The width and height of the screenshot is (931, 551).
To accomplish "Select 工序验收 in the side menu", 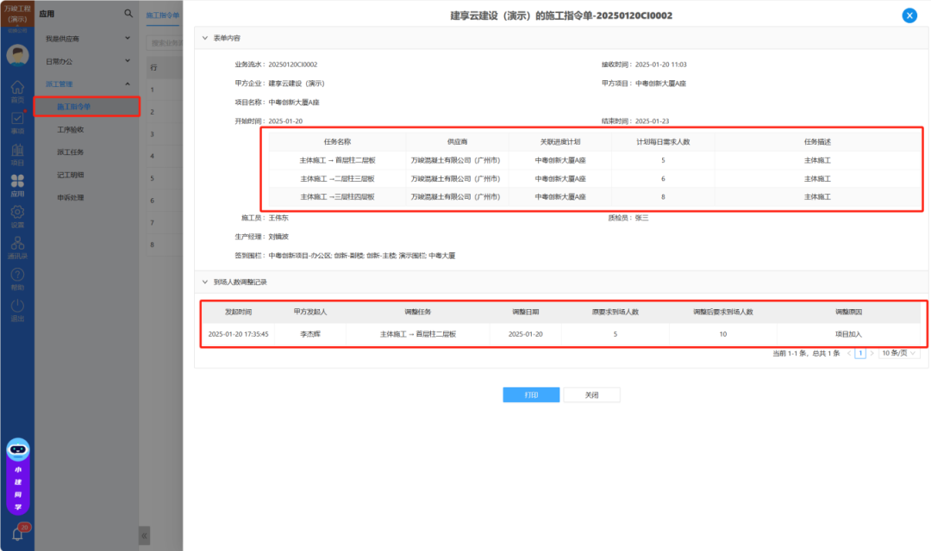I will click(71, 130).
